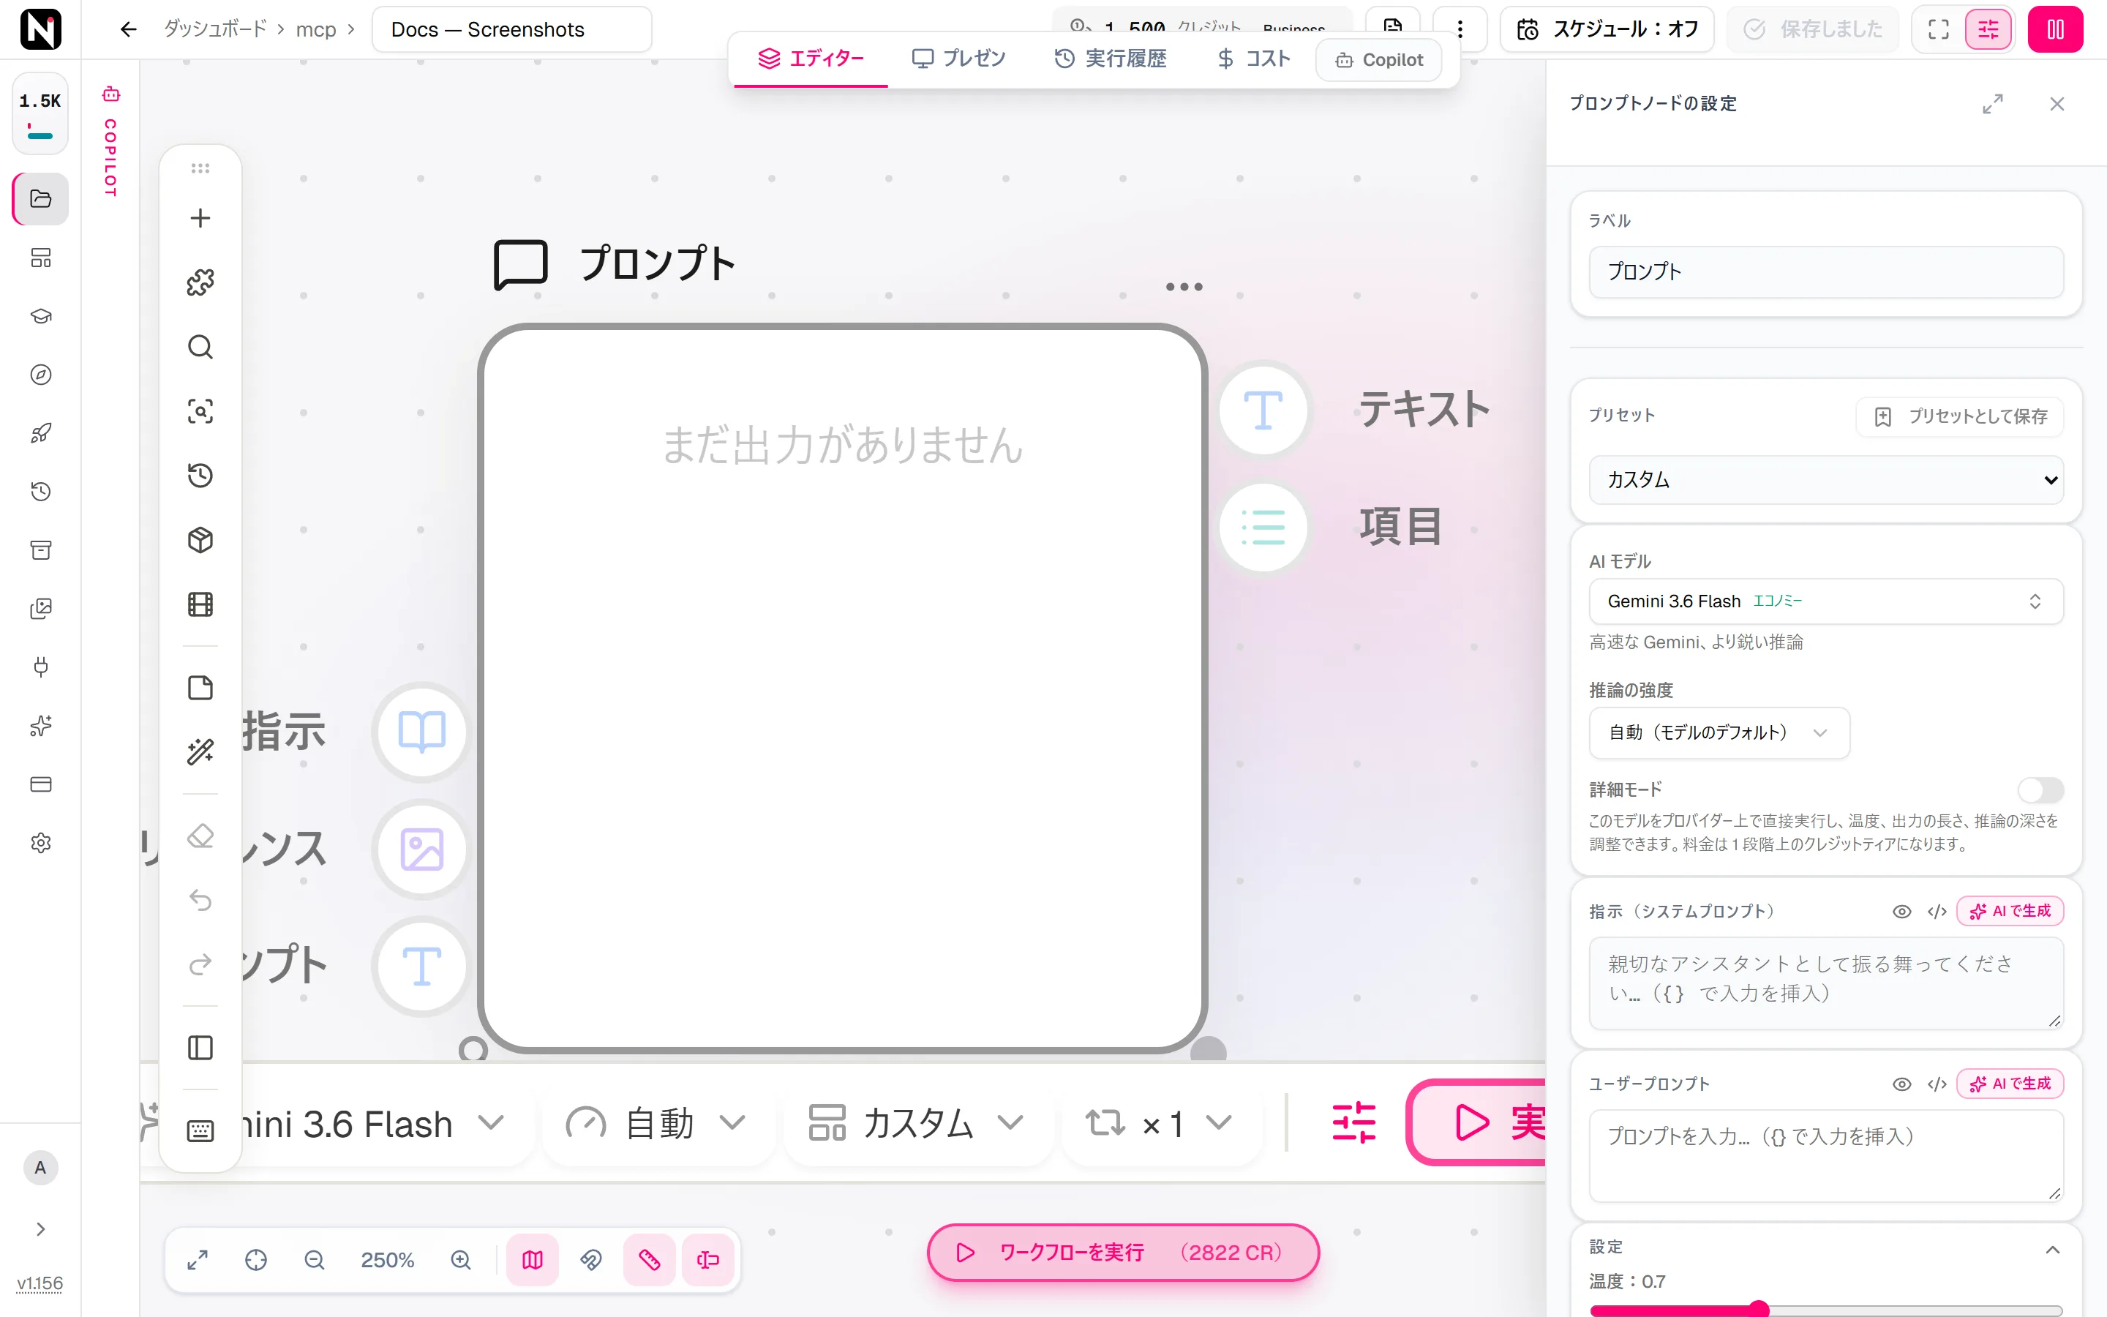Open the settings gear in left sidebar
The height and width of the screenshot is (1317, 2107).
[x=41, y=843]
